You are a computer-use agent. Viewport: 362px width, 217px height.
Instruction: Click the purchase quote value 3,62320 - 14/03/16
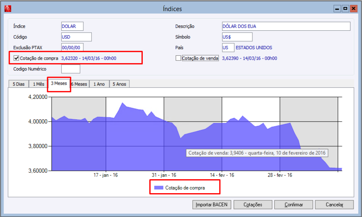(89, 58)
